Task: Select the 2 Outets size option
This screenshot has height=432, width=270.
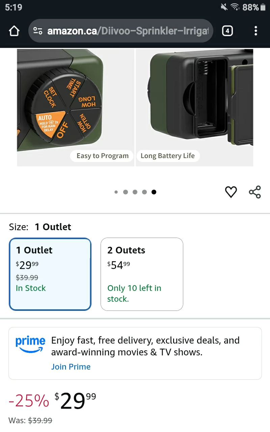Action: [142, 274]
